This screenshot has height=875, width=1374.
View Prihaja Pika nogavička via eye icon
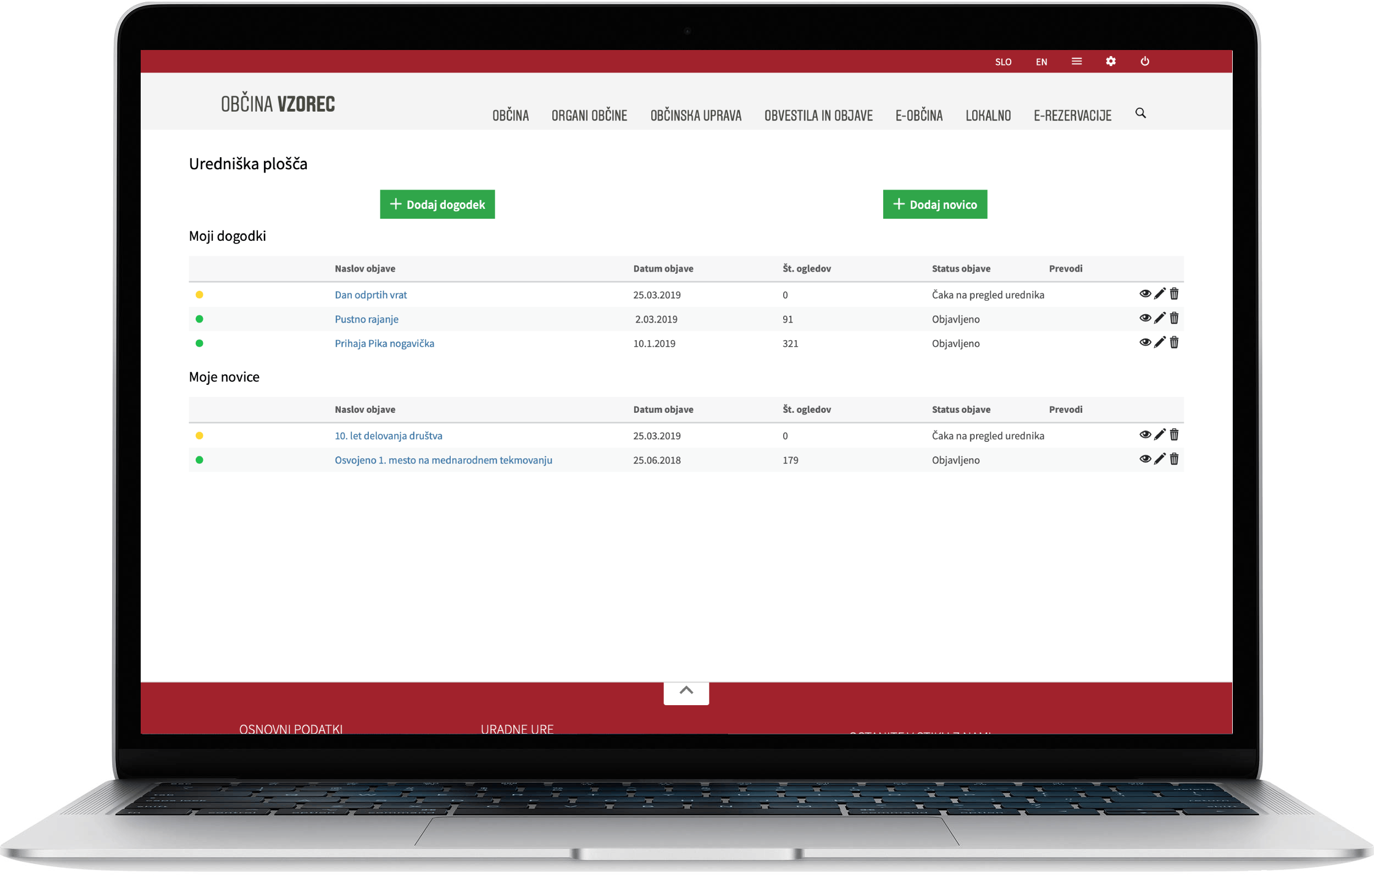click(1145, 342)
